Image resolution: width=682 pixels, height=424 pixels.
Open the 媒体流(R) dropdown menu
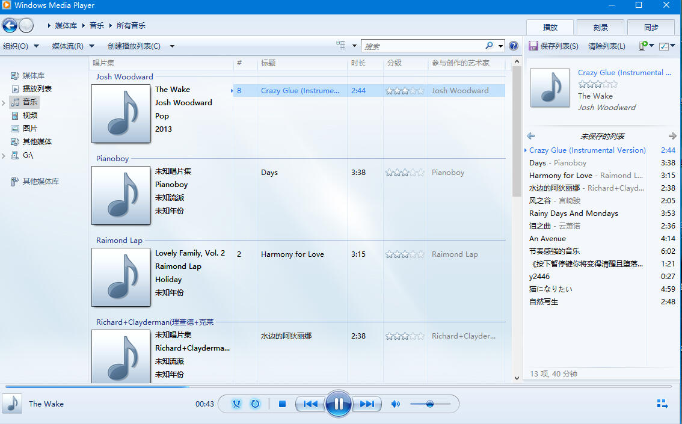click(73, 46)
